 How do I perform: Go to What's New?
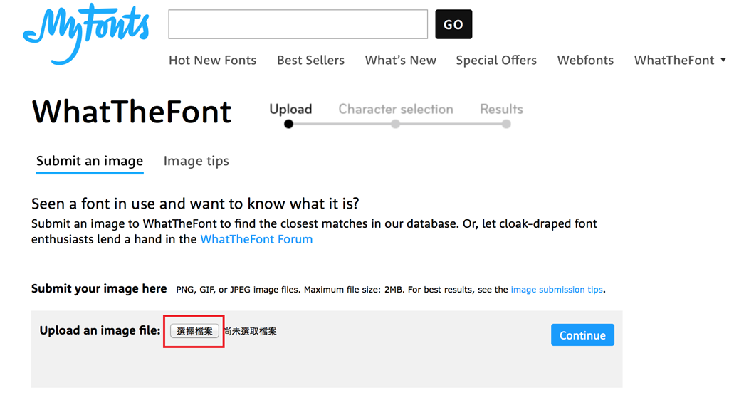[x=400, y=60]
